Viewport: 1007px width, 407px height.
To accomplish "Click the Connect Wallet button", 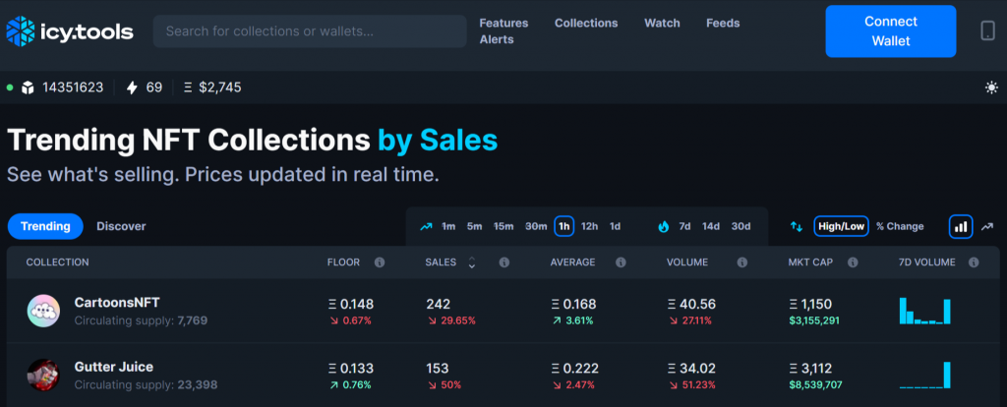I will click(x=891, y=31).
